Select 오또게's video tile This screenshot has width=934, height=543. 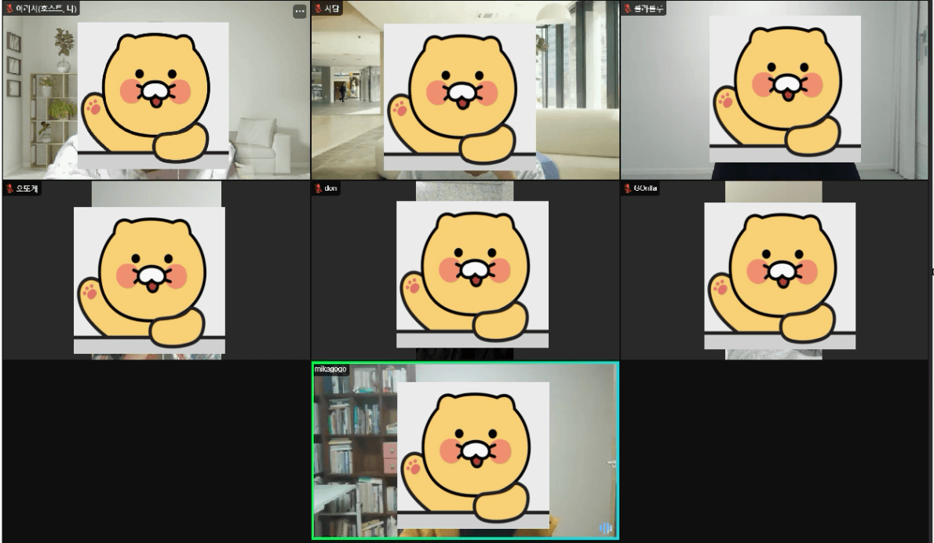coord(156,270)
